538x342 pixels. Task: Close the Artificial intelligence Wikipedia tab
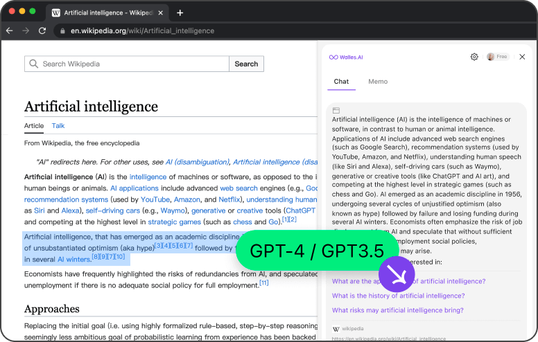click(162, 12)
